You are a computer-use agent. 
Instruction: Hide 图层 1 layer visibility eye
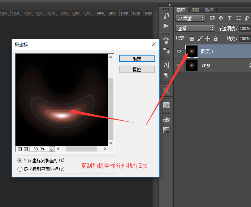tap(179, 52)
